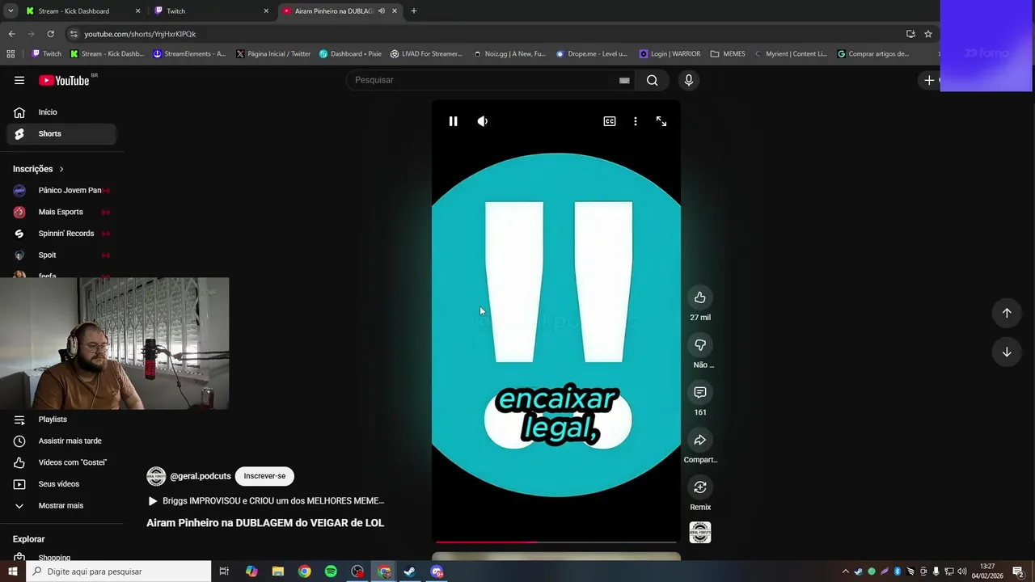
Task: Seek using the red Shorts progress bar
Action: point(556,542)
